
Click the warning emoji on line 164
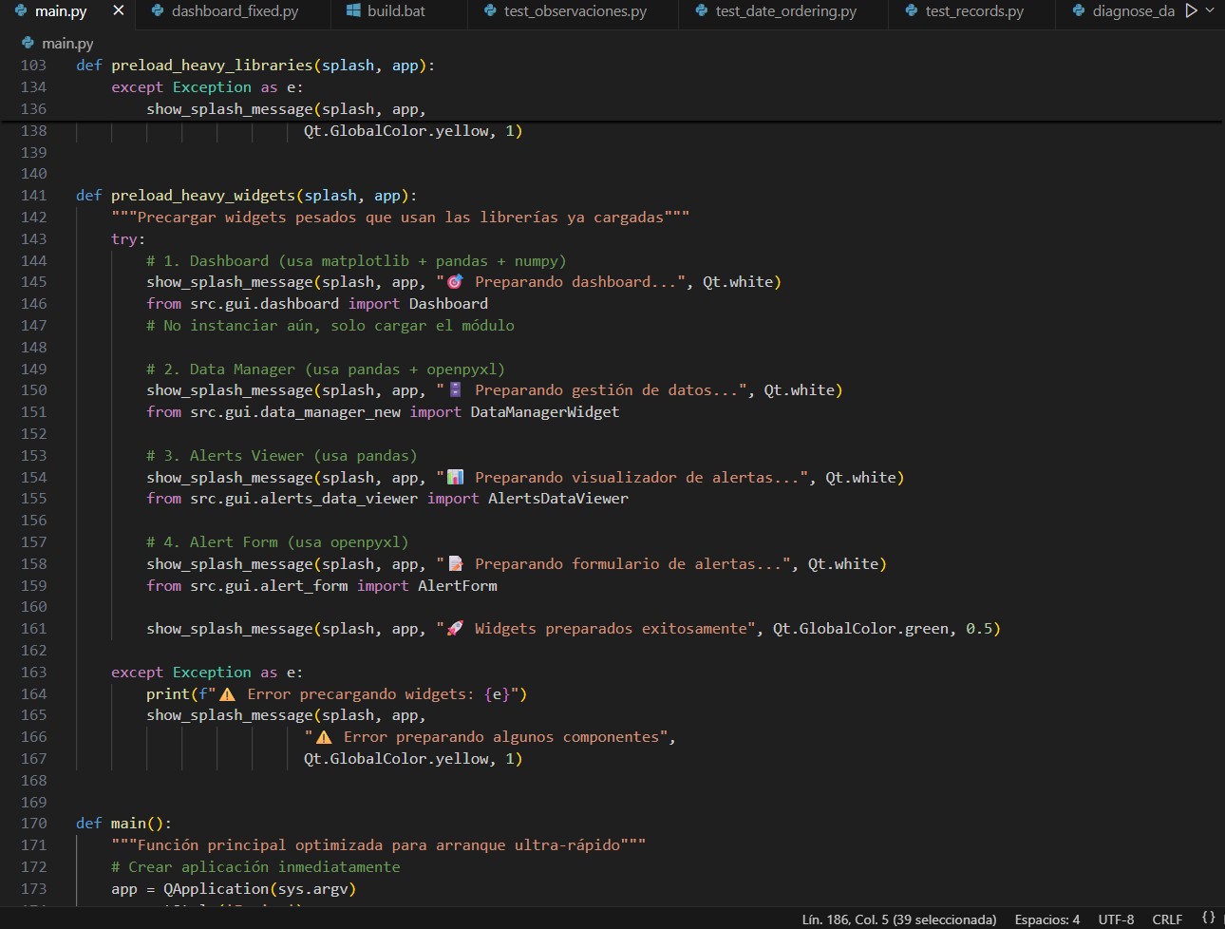pyautogui.click(x=227, y=694)
